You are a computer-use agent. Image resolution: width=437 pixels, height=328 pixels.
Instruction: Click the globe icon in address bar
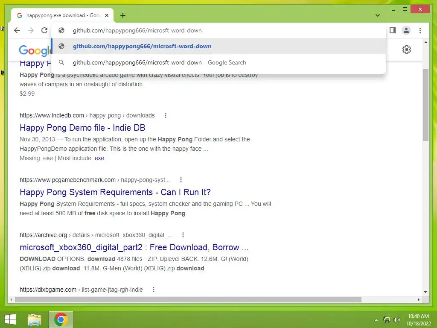click(61, 30)
